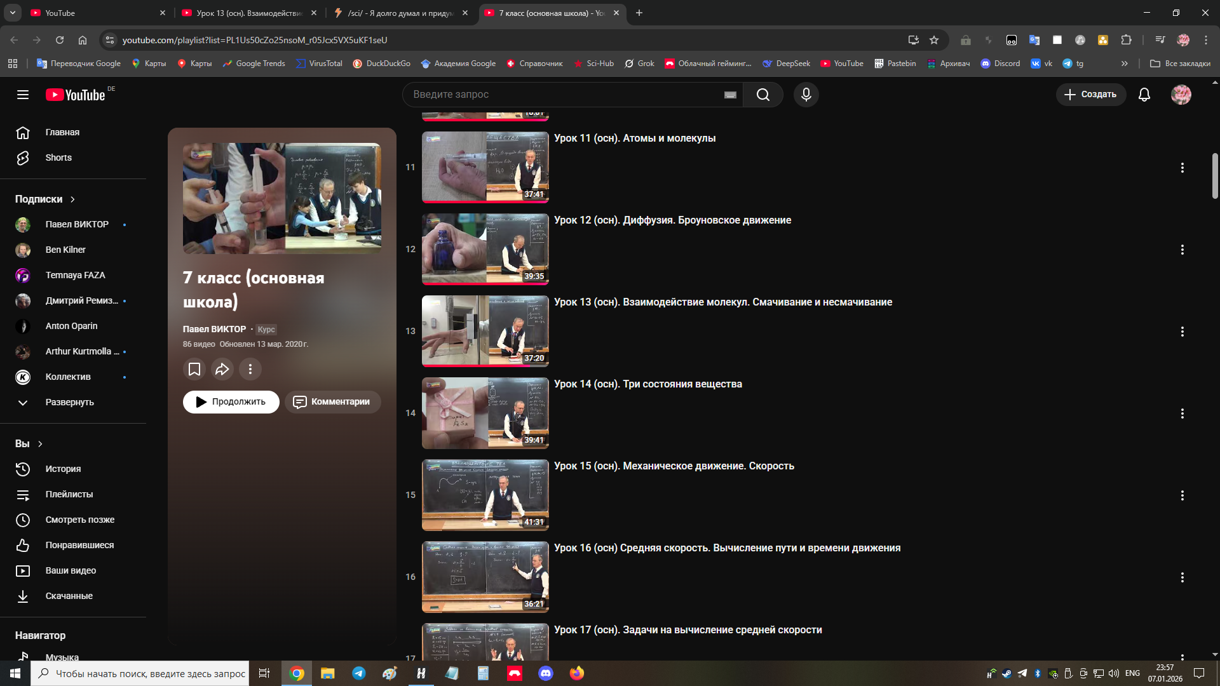Bookmark this page with the star
1220x686 pixels.
coord(934,40)
